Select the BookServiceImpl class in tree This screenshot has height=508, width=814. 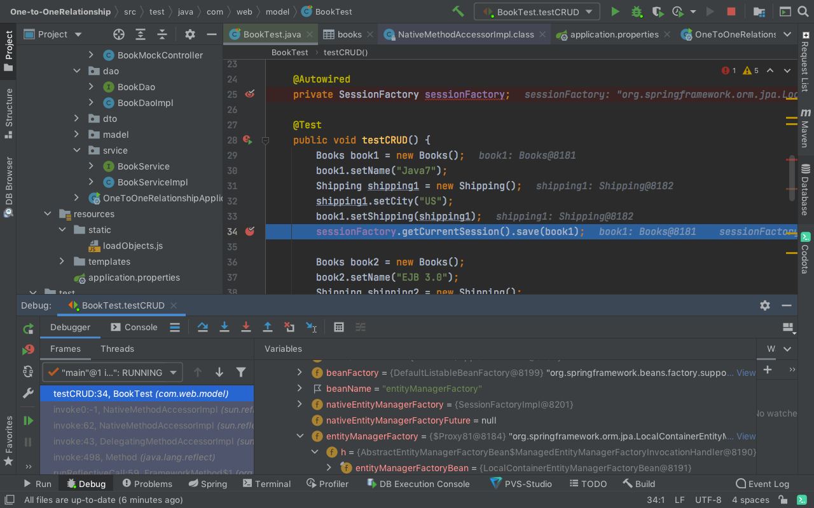coord(153,182)
